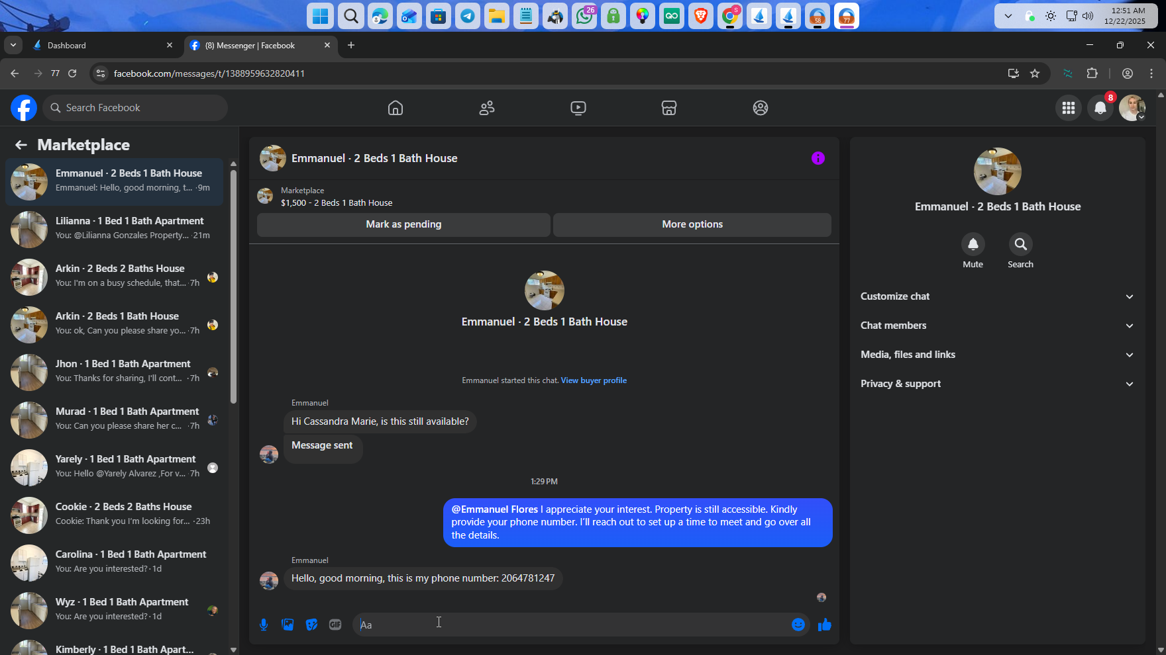
Task: Go back to the previous page
Action: 15,73
